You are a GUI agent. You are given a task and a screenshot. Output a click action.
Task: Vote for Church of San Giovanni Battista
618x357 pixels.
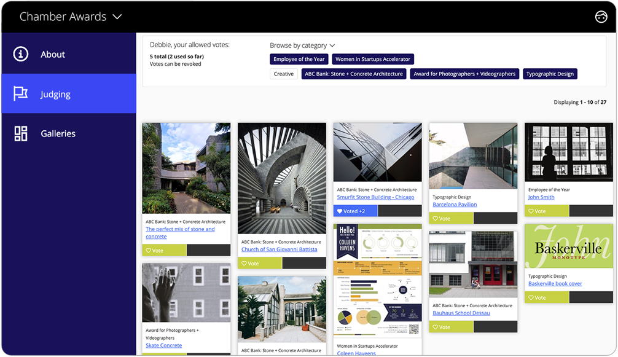[259, 263]
